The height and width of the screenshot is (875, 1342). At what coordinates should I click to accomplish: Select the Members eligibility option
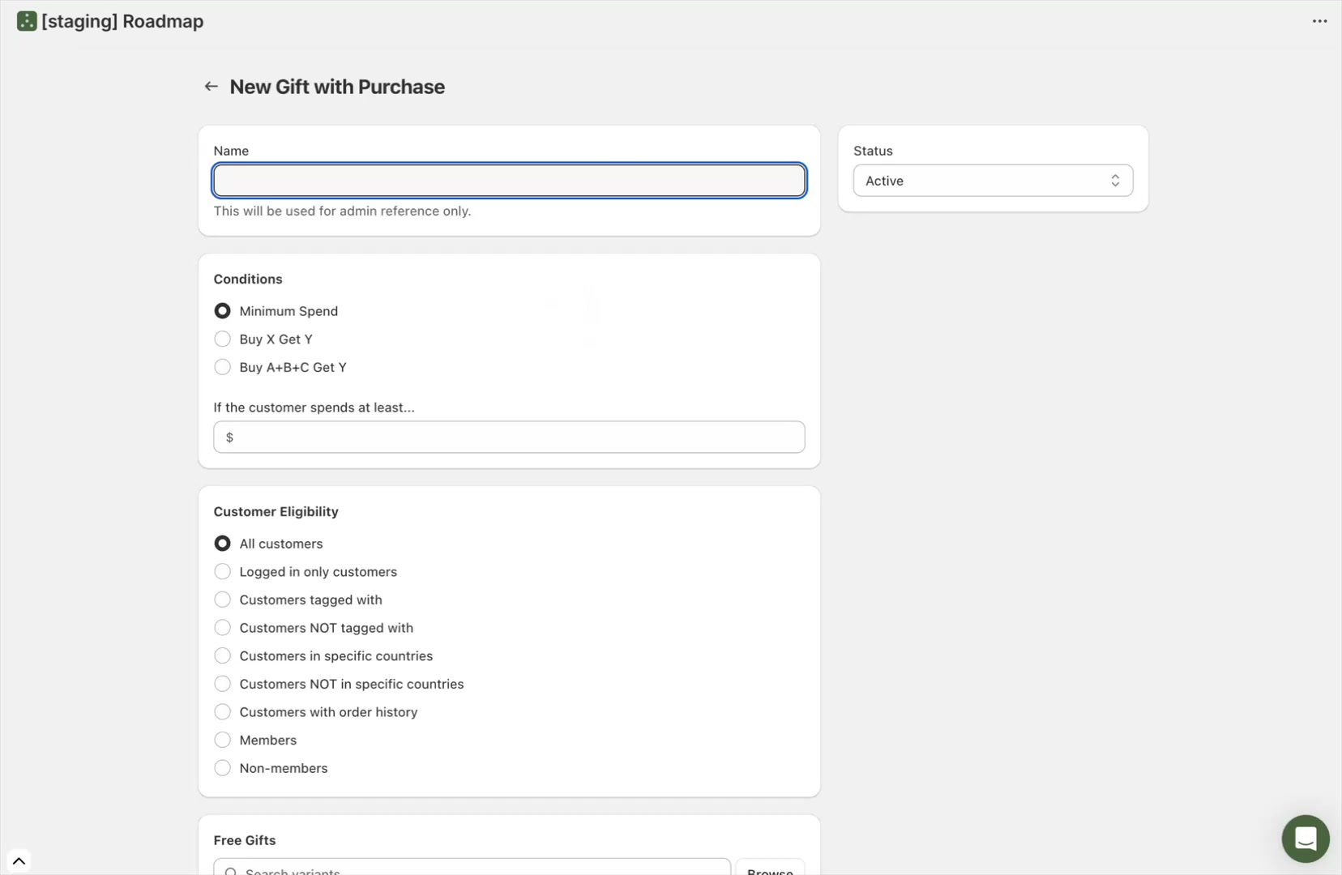point(222,740)
